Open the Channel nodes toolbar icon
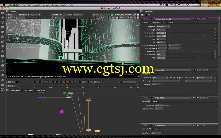 click(2, 27)
